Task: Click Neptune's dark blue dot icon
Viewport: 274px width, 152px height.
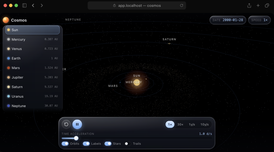Action: (8, 106)
